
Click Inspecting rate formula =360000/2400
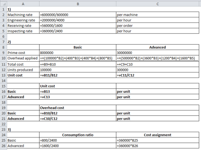(x=78, y=31)
